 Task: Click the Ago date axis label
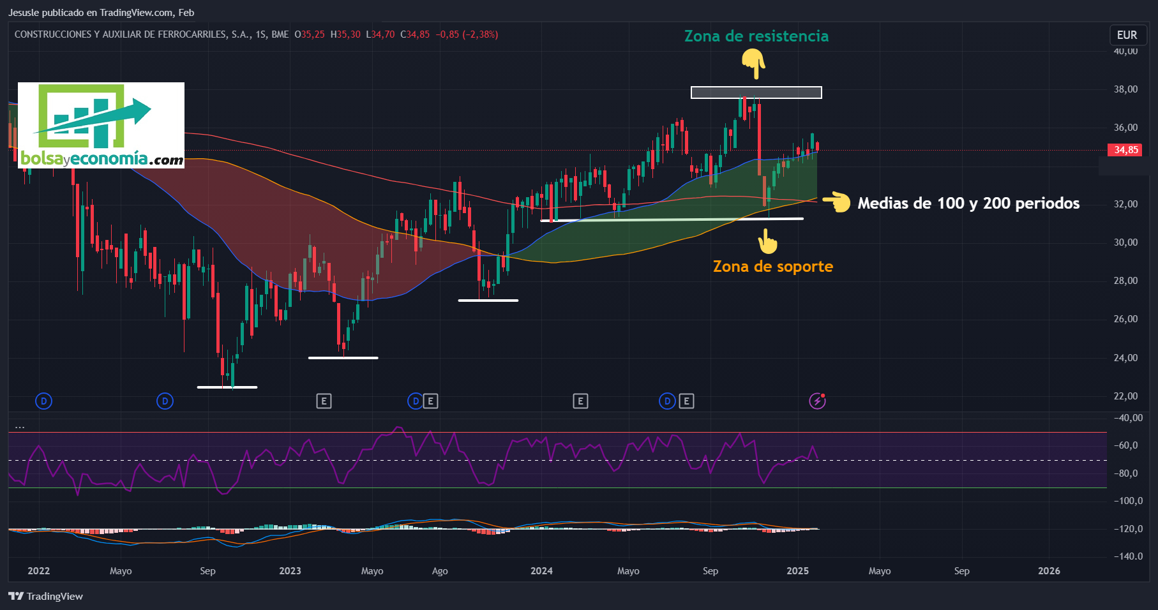tap(440, 571)
